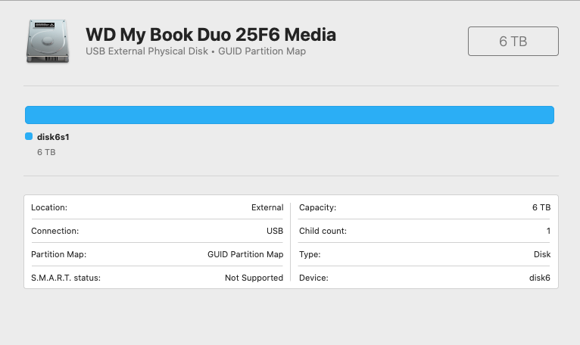Screen dimensions: 580x345
Task: Click the Connection row label
Action: pos(55,231)
